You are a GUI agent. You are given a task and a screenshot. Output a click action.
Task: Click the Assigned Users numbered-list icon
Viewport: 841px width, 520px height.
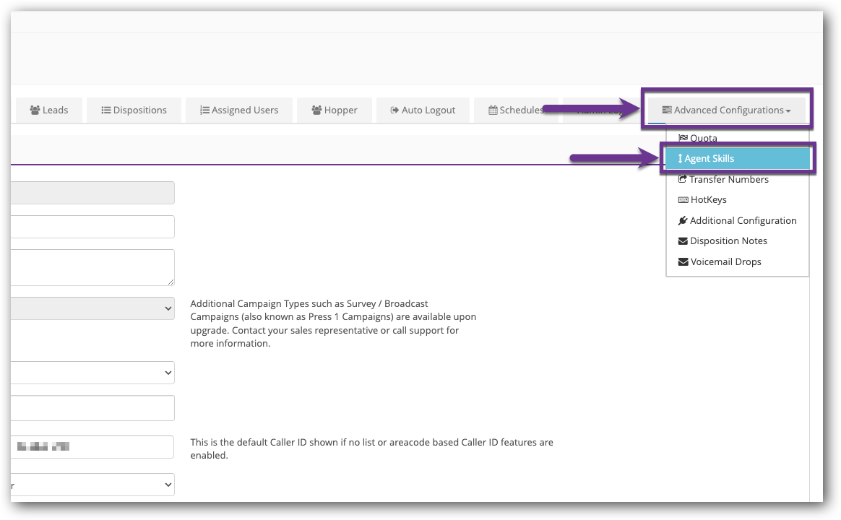205,110
